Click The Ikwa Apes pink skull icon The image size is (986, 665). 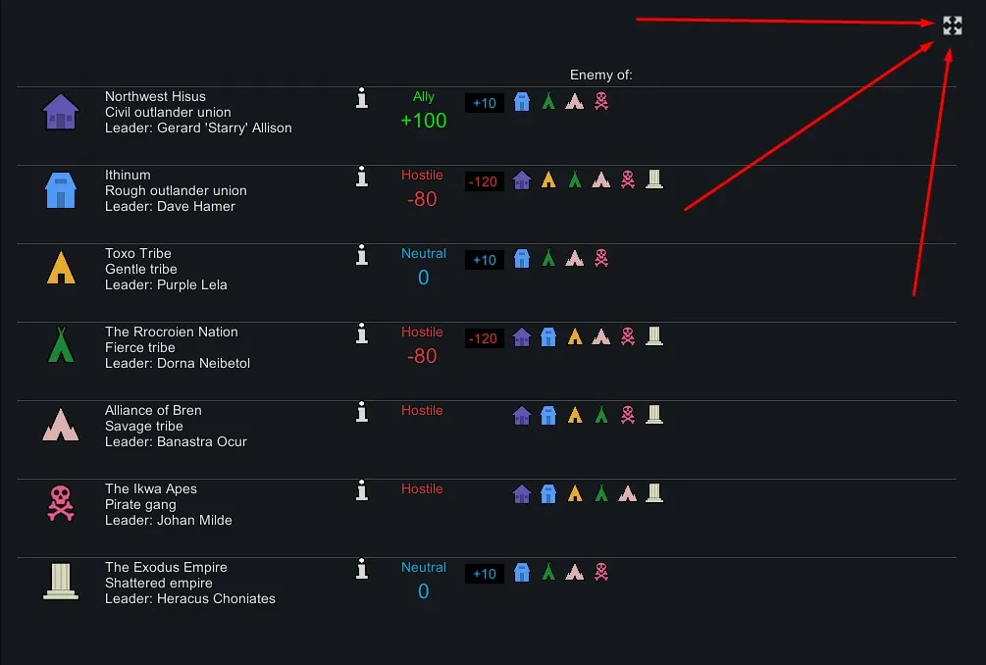pos(61,503)
